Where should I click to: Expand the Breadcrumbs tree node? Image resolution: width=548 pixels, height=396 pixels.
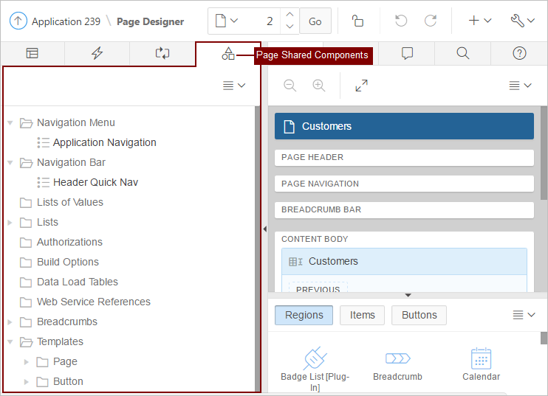10,322
